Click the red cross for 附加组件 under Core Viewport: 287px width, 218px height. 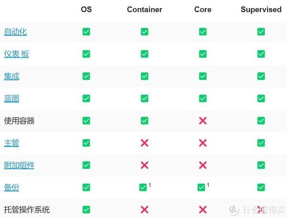(203, 165)
